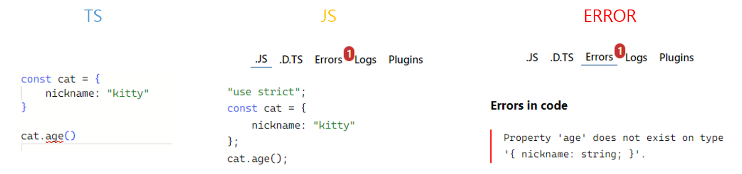Screen dimensions: 742x174
Task: Open Logs tab in middle panel
Action: (366, 60)
